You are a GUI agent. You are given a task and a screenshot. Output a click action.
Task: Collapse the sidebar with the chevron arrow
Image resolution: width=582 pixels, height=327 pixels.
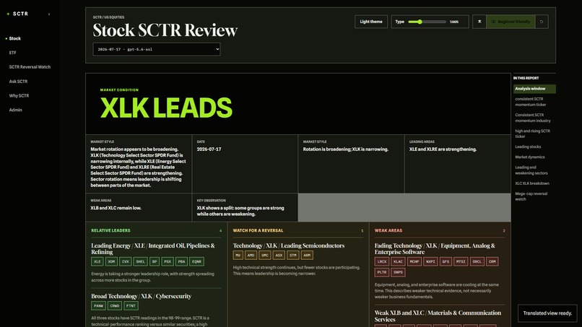point(49,14)
